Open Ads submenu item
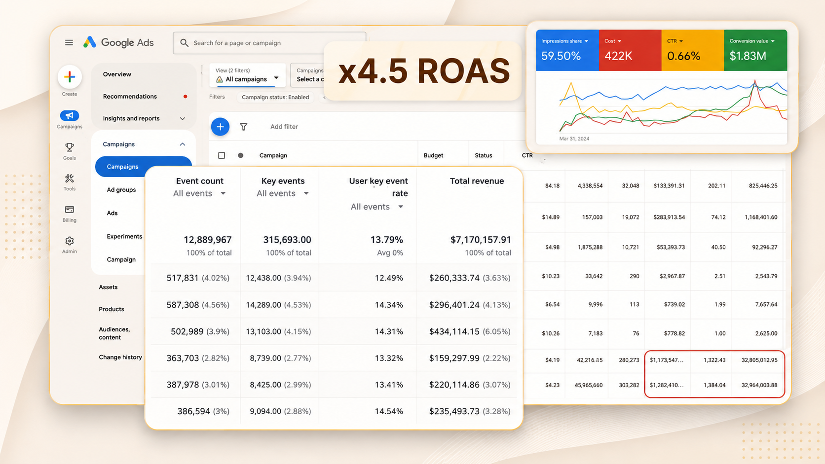Screen dimensions: 825x464 point(112,213)
